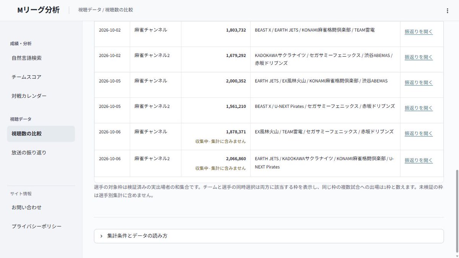Viewport: 459px width, 258px height.
Task: Select 対戦カレンダー in the sidebar
Action: click(41, 96)
